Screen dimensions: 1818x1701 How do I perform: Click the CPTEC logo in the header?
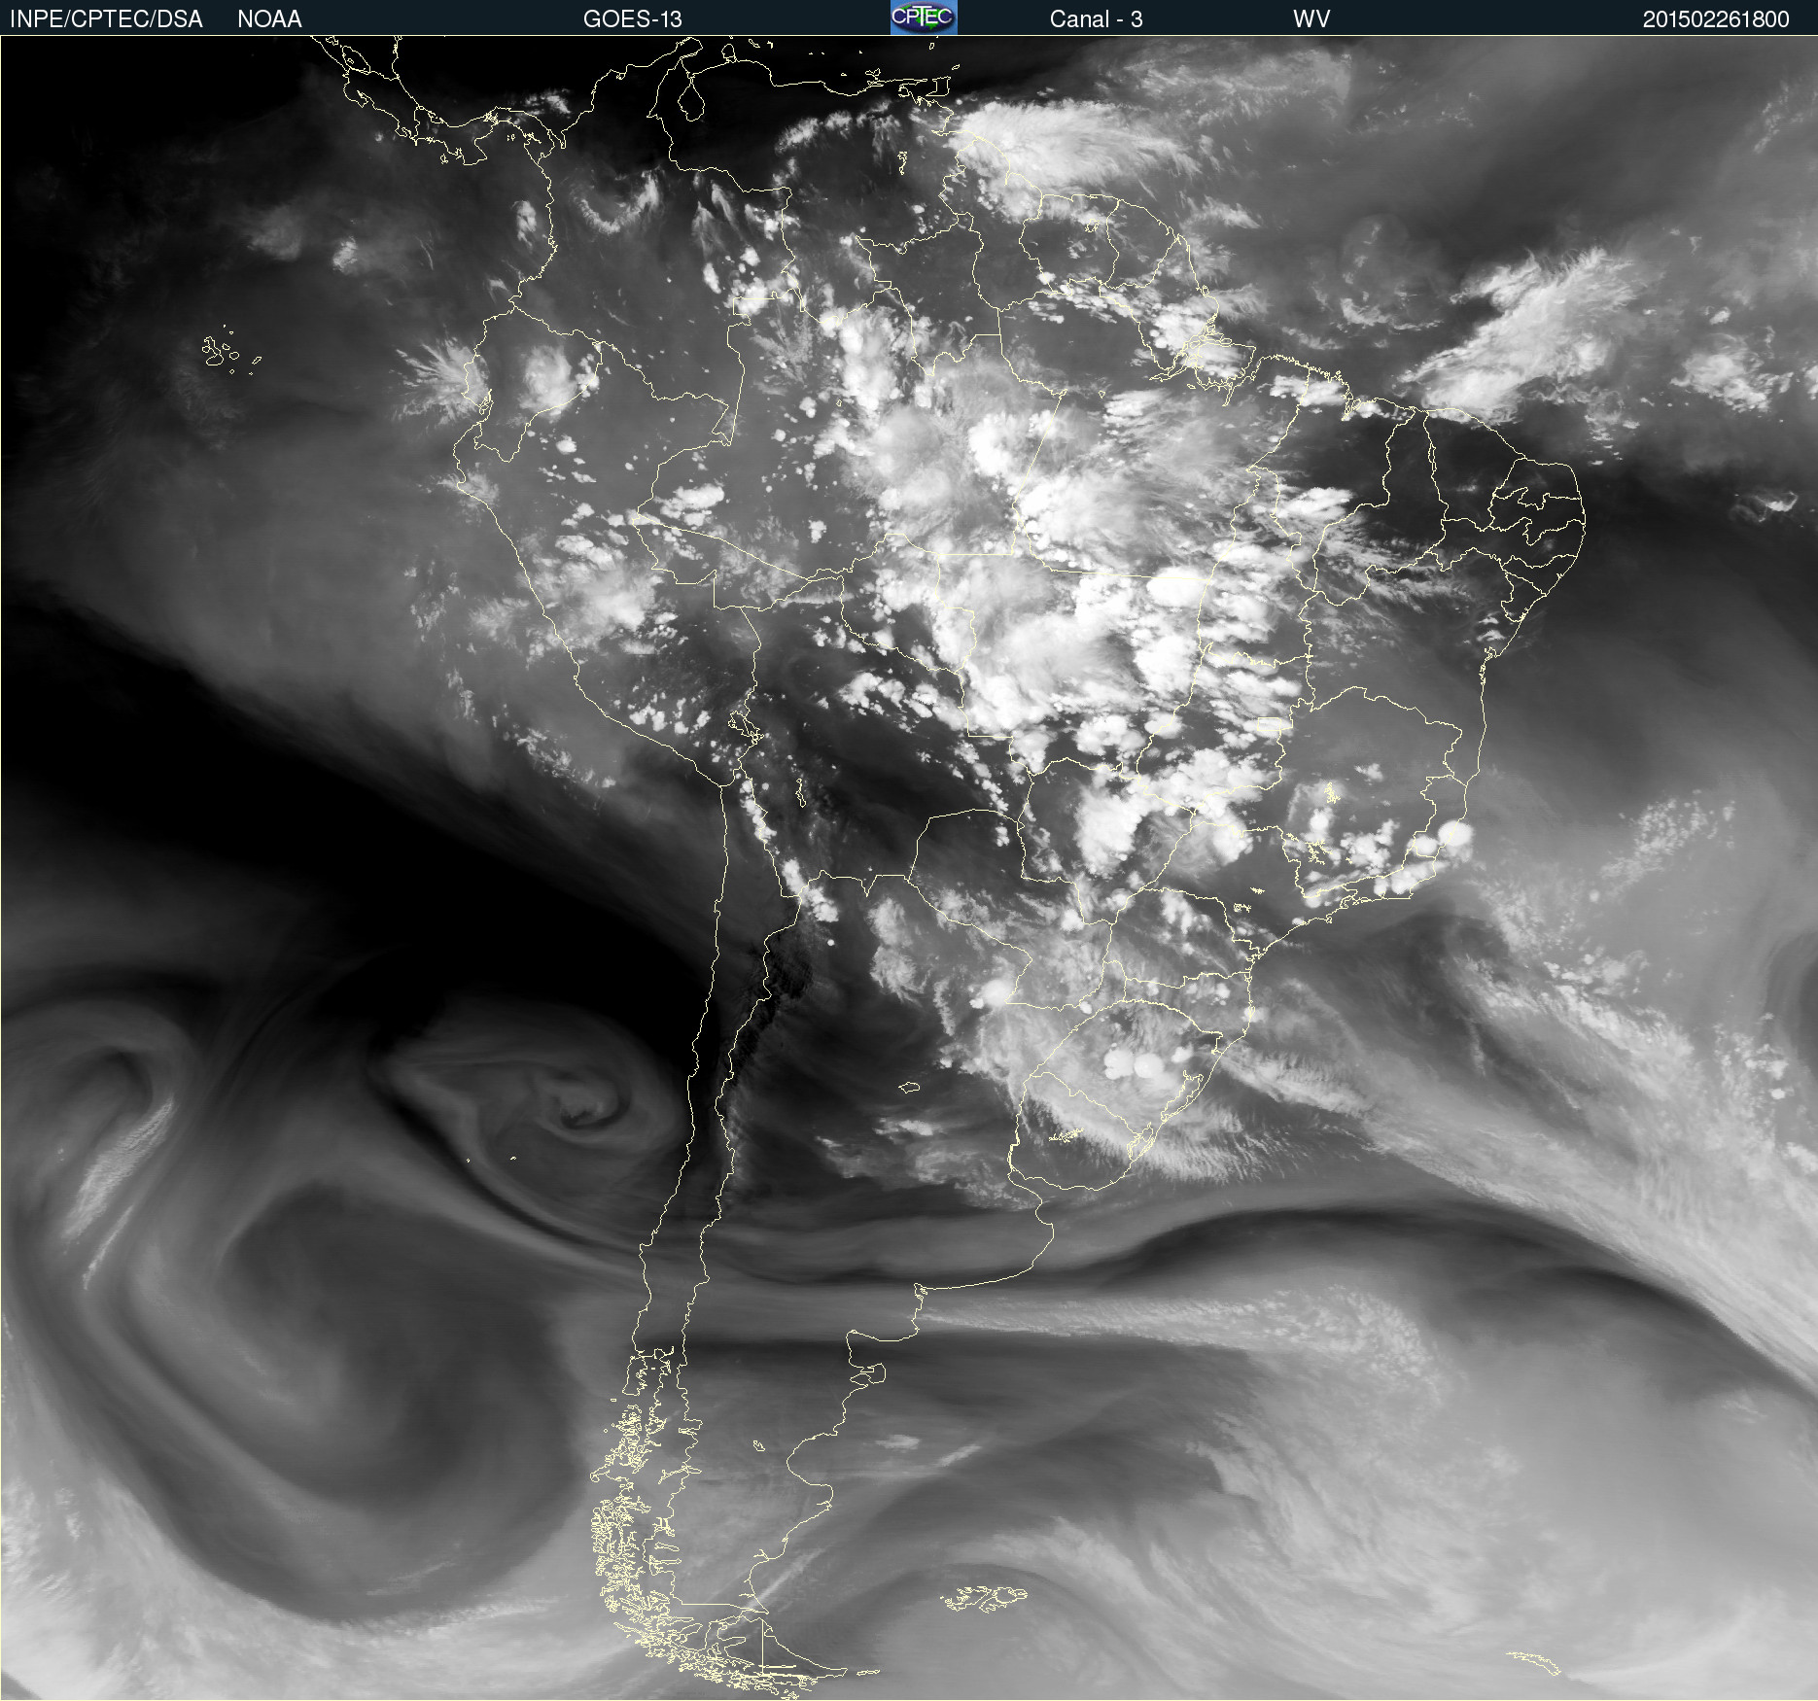tap(924, 17)
